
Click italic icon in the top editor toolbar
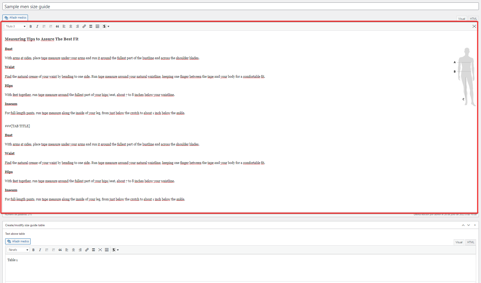click(x=37, y=26)
